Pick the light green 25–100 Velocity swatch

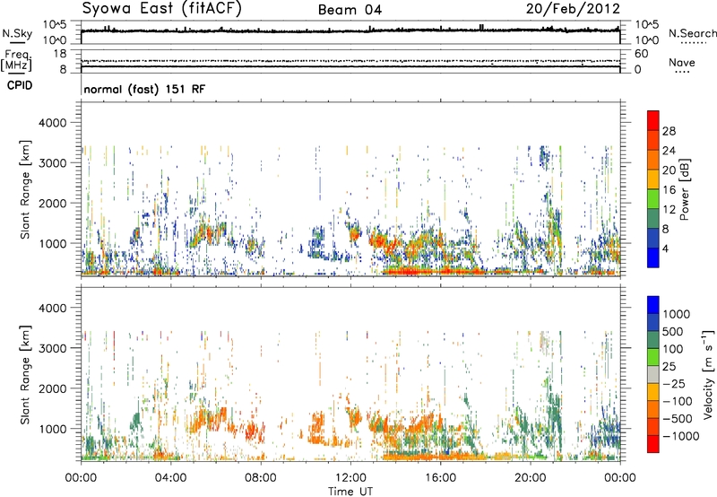click(x=653, y=357)
